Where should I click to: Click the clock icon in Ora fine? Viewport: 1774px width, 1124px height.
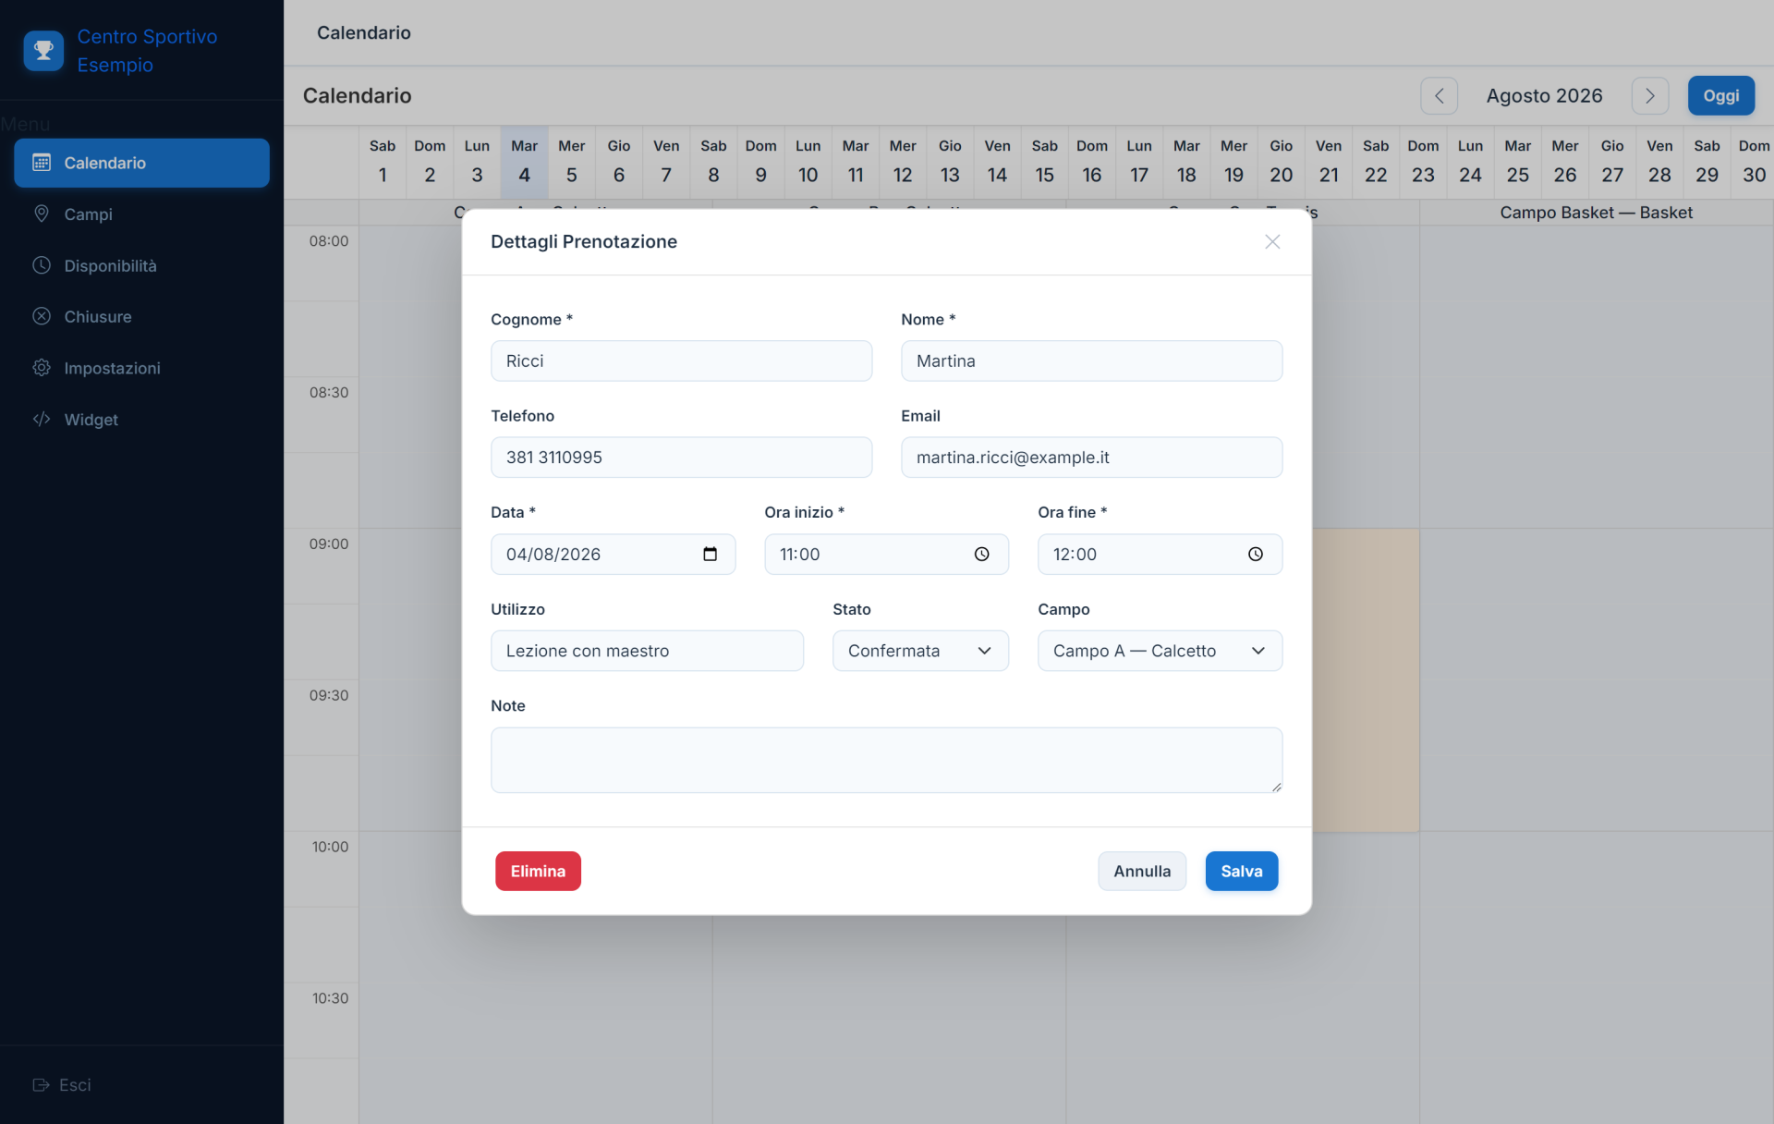click(x=1255, y=554)
